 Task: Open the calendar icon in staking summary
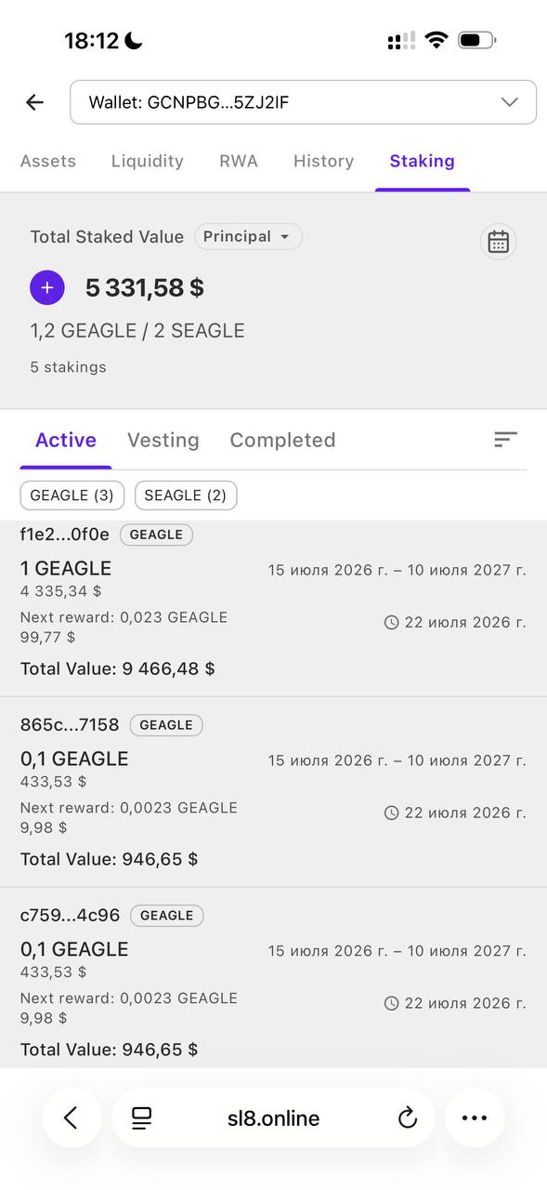click(499, 242)
